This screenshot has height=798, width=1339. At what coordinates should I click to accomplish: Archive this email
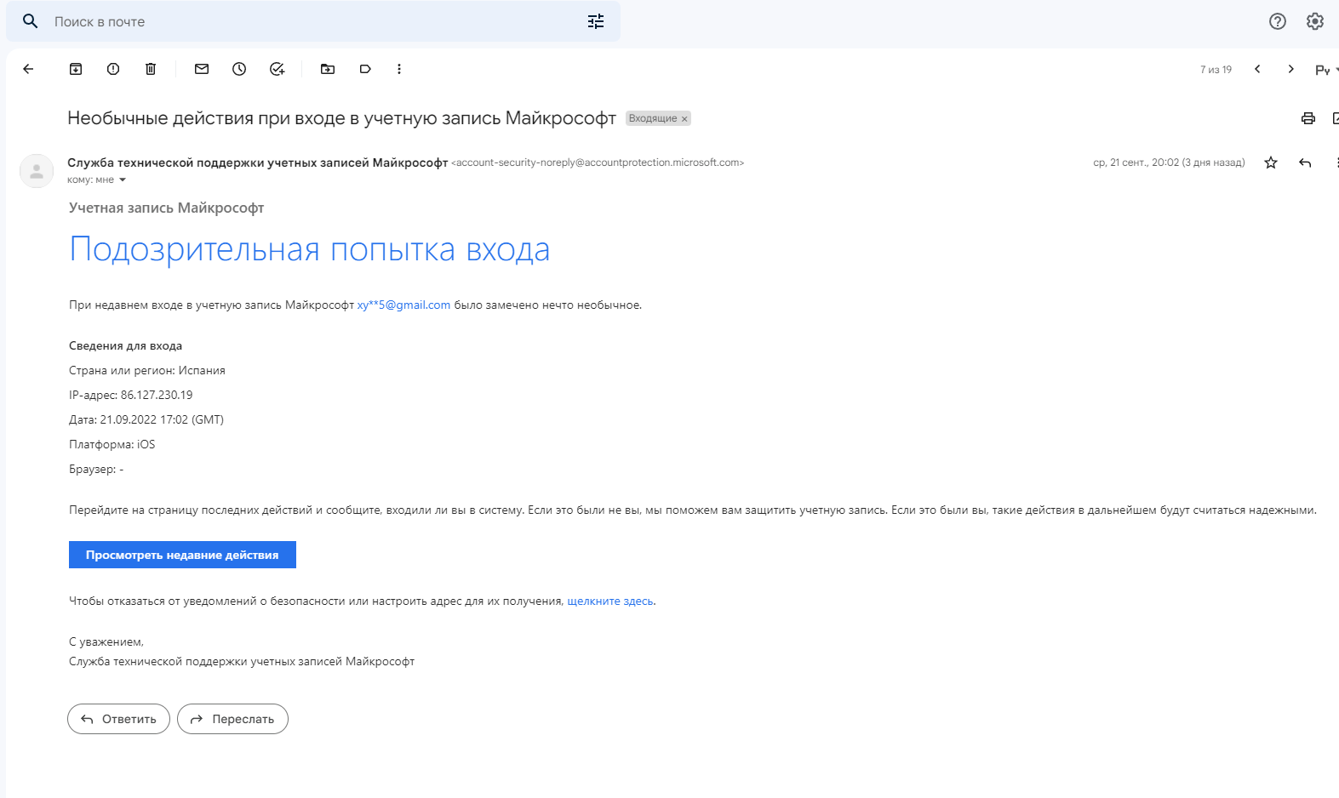tap(76, 69)
